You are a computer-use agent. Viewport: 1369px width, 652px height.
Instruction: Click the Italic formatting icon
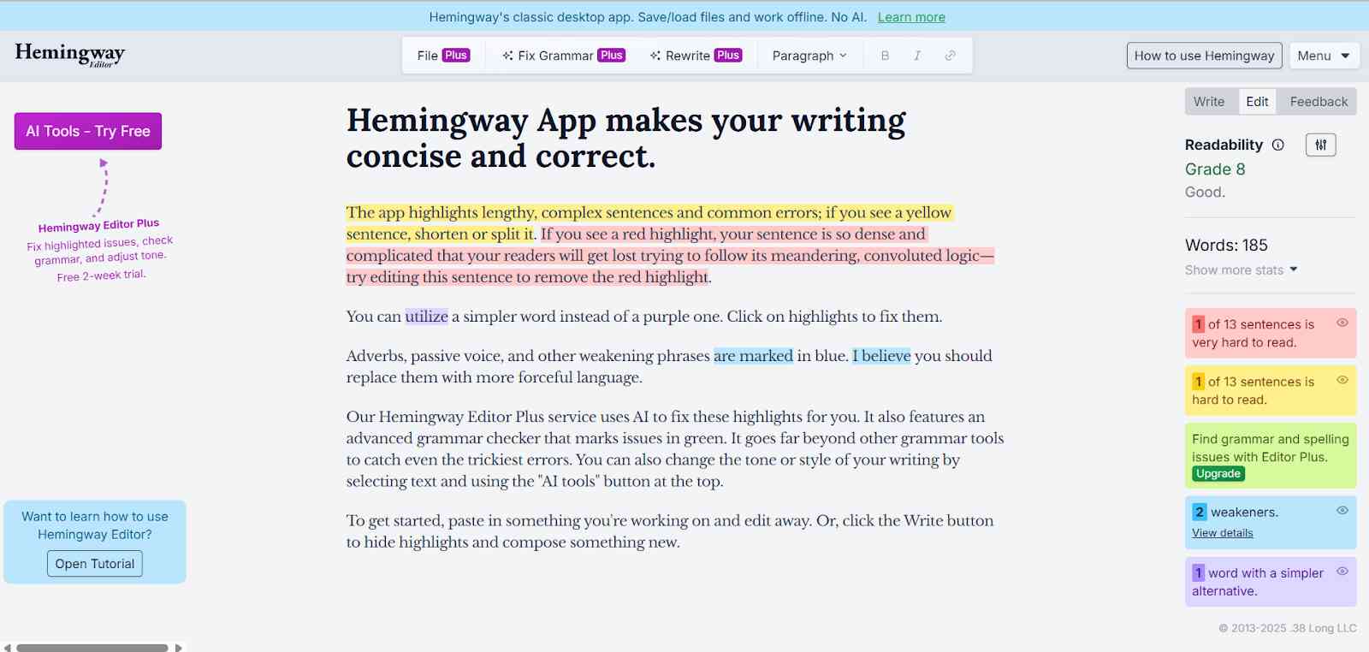click(x=917, y=56)
